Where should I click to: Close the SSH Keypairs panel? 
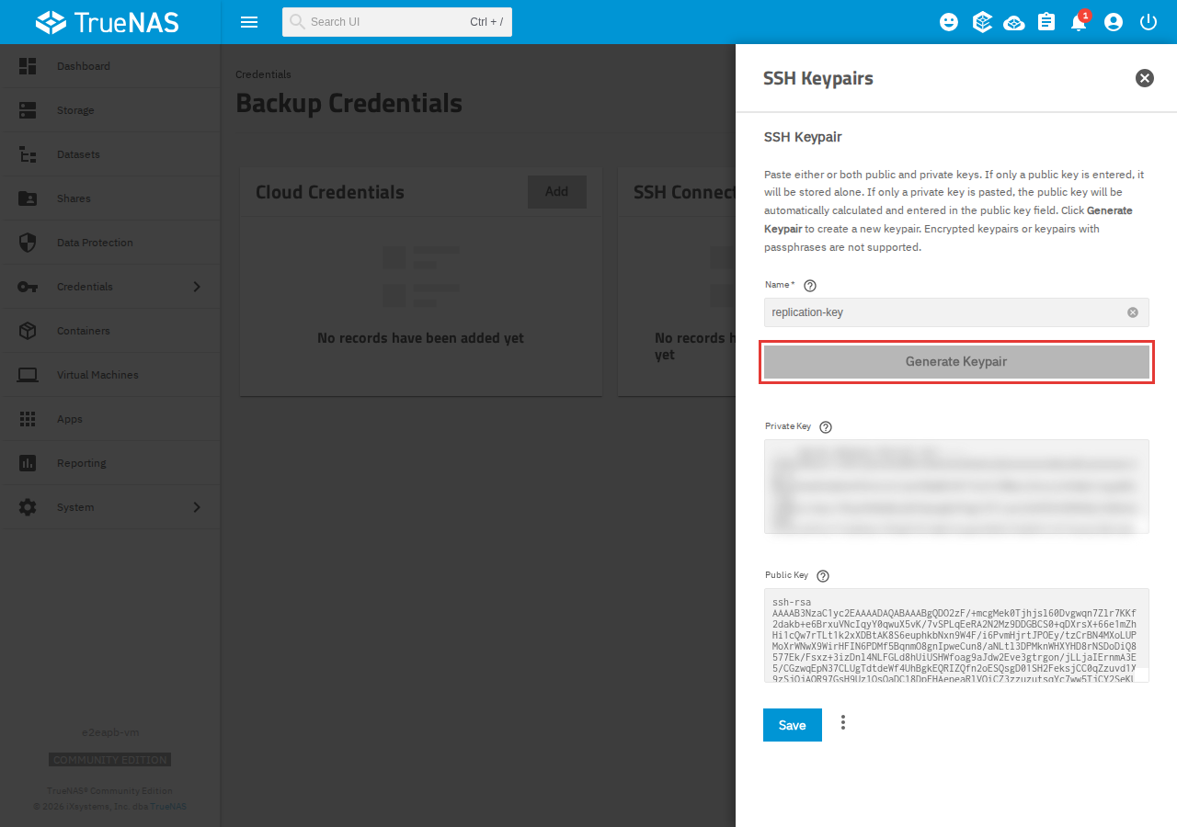point(1145,78)
